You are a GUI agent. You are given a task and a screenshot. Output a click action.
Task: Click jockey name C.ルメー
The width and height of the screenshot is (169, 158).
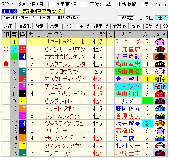click(x=128, y=101)
